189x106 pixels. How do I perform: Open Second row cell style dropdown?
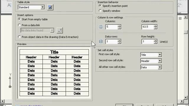pyautogui.click(x=160, y=61)
